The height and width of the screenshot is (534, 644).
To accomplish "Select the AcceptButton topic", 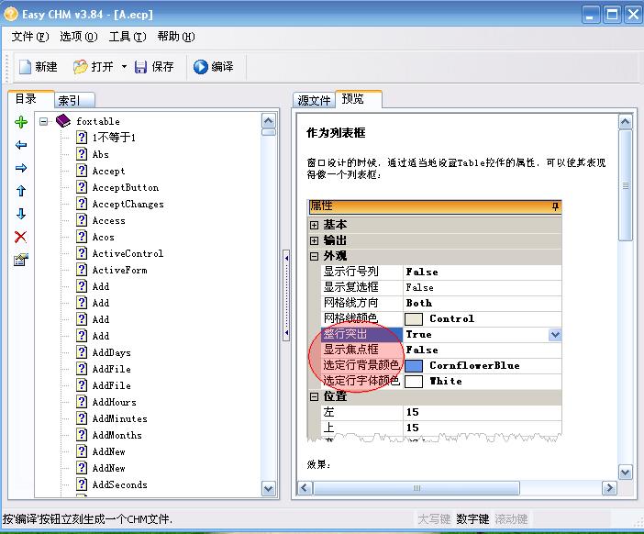I will pyautogui.click(x=126, y=188).
